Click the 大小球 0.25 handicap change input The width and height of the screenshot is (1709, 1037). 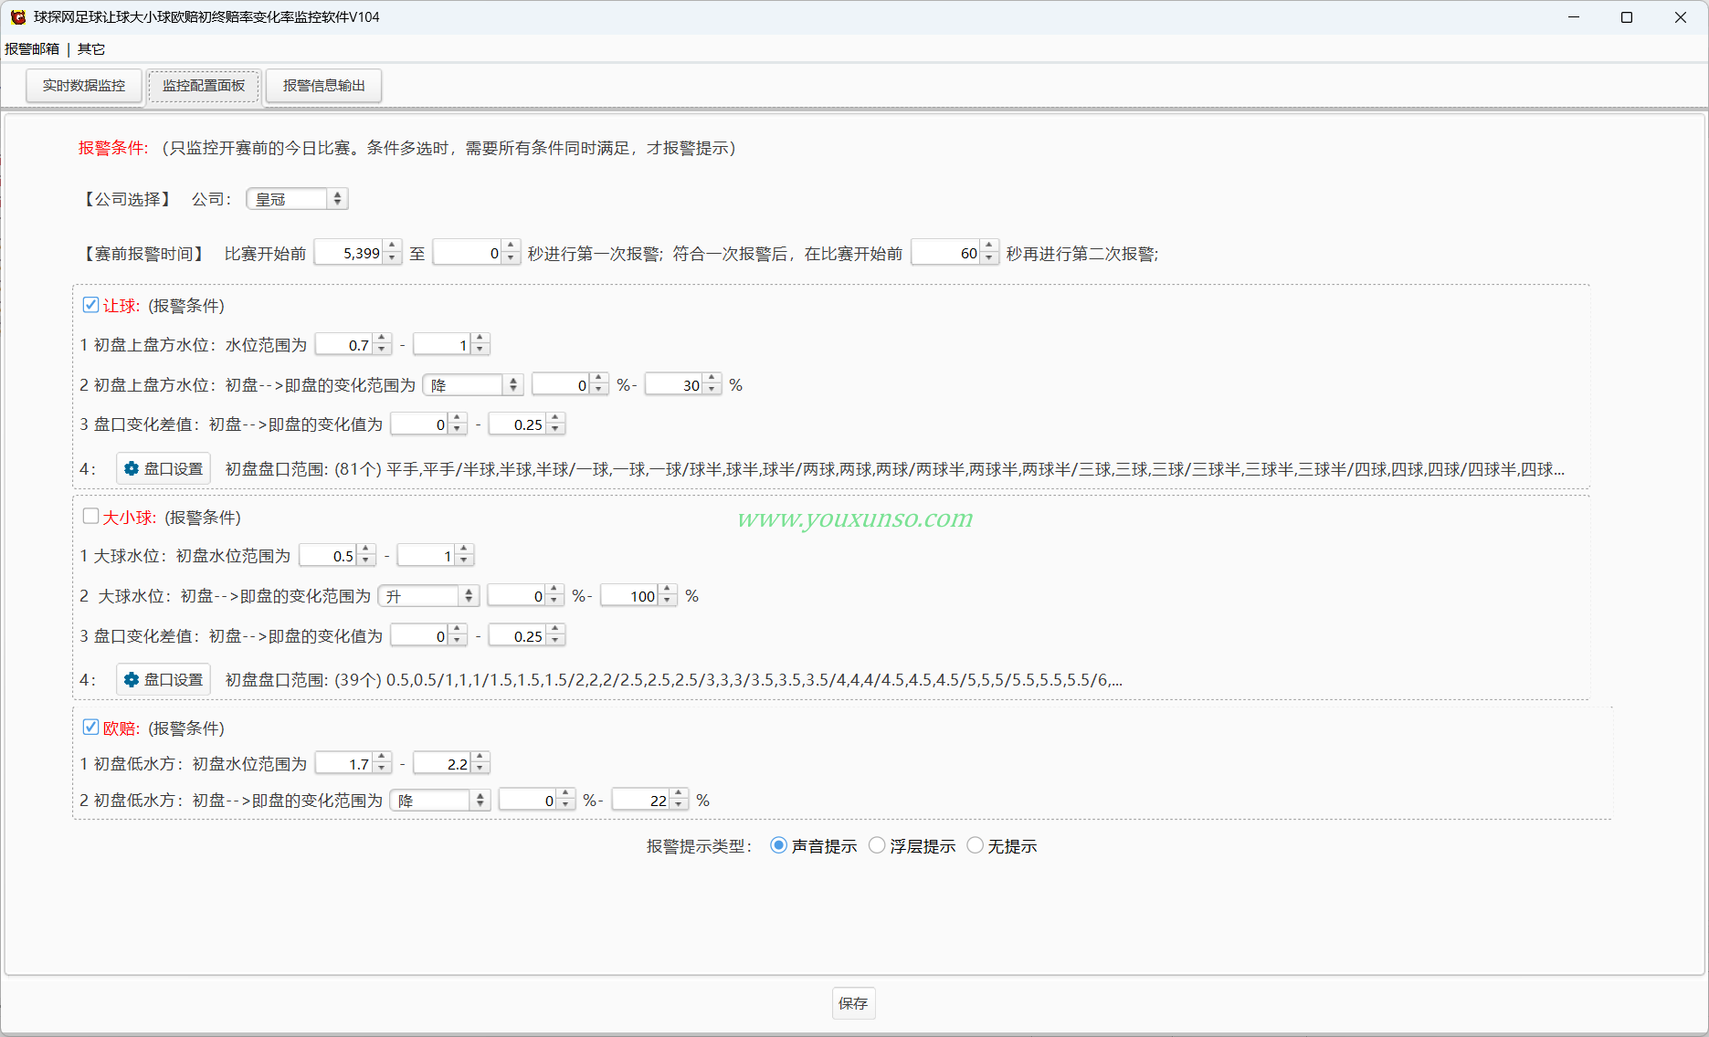click(x=518, y=636)
